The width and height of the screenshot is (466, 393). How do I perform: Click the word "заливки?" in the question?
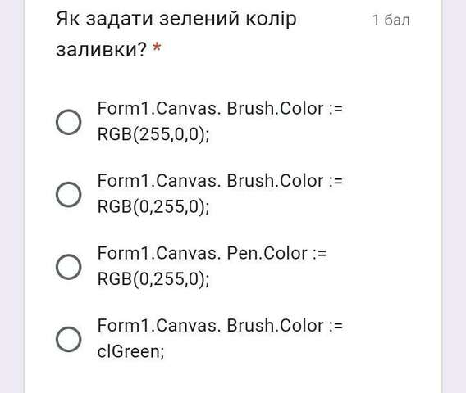102,49
